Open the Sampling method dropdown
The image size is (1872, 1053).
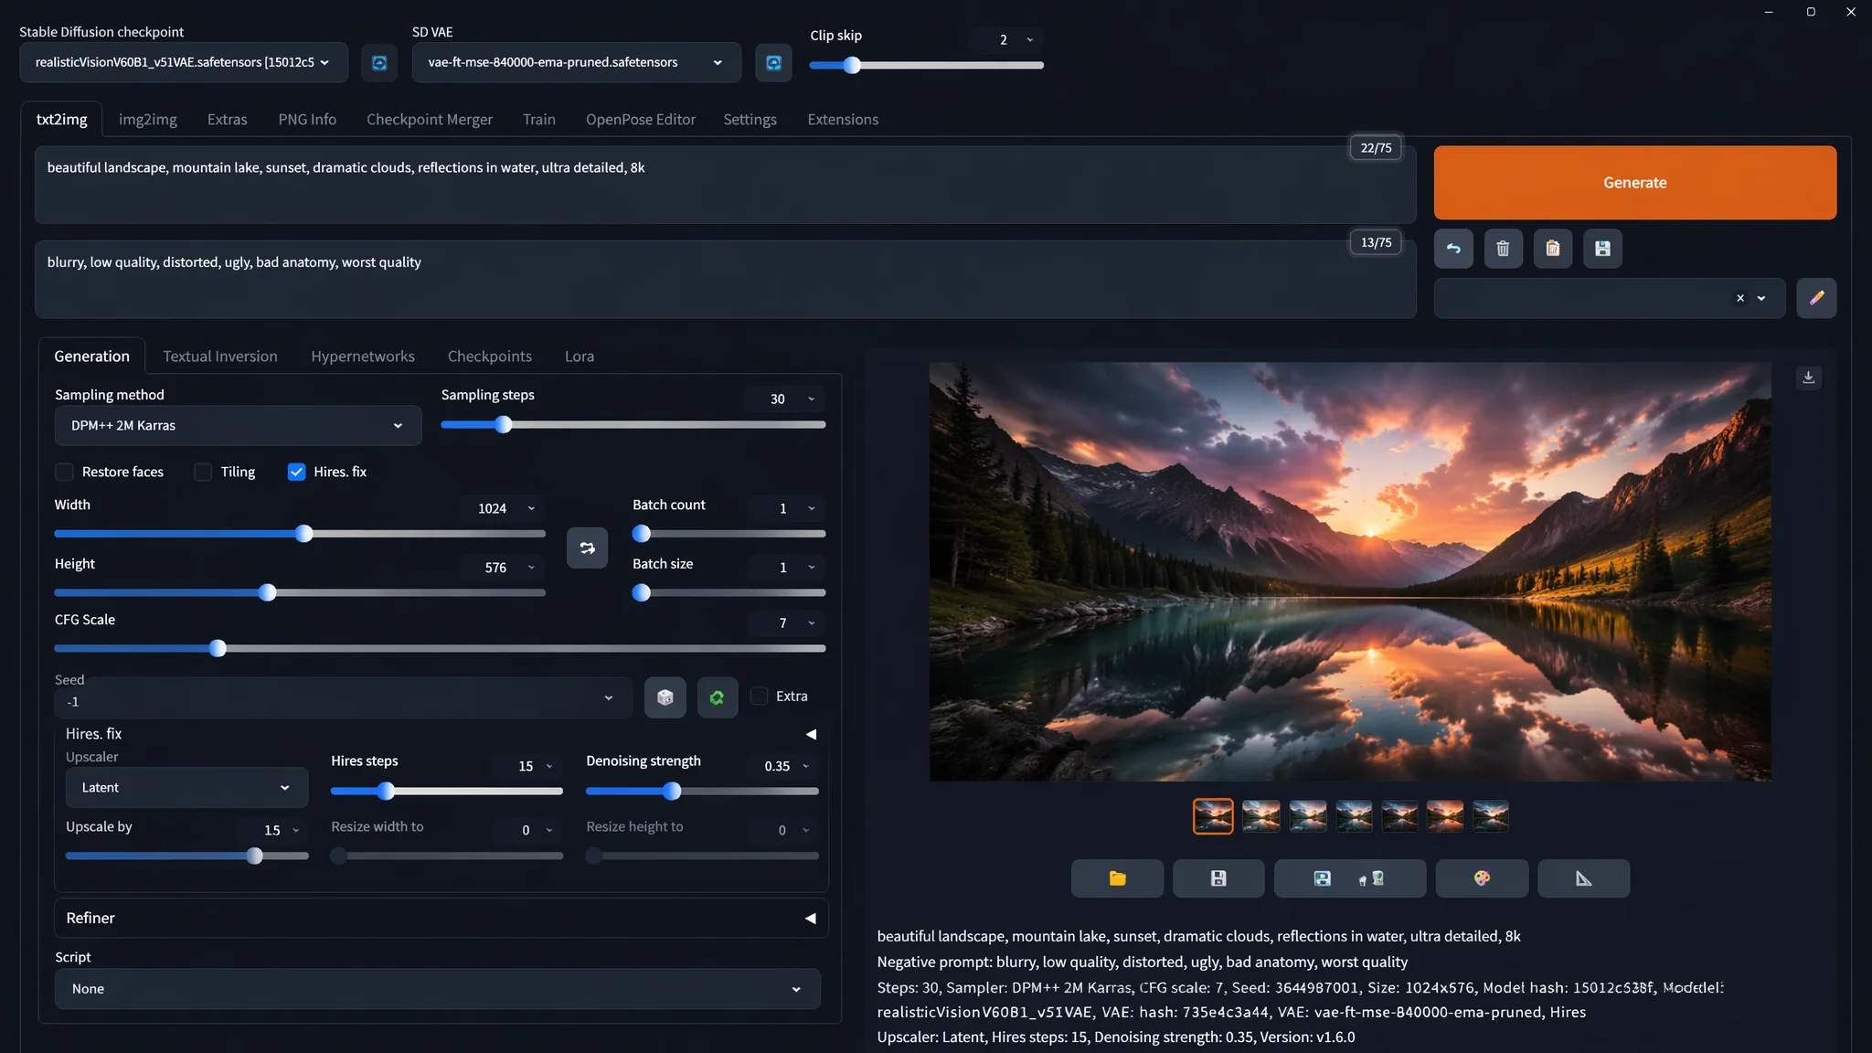[238, 426]
